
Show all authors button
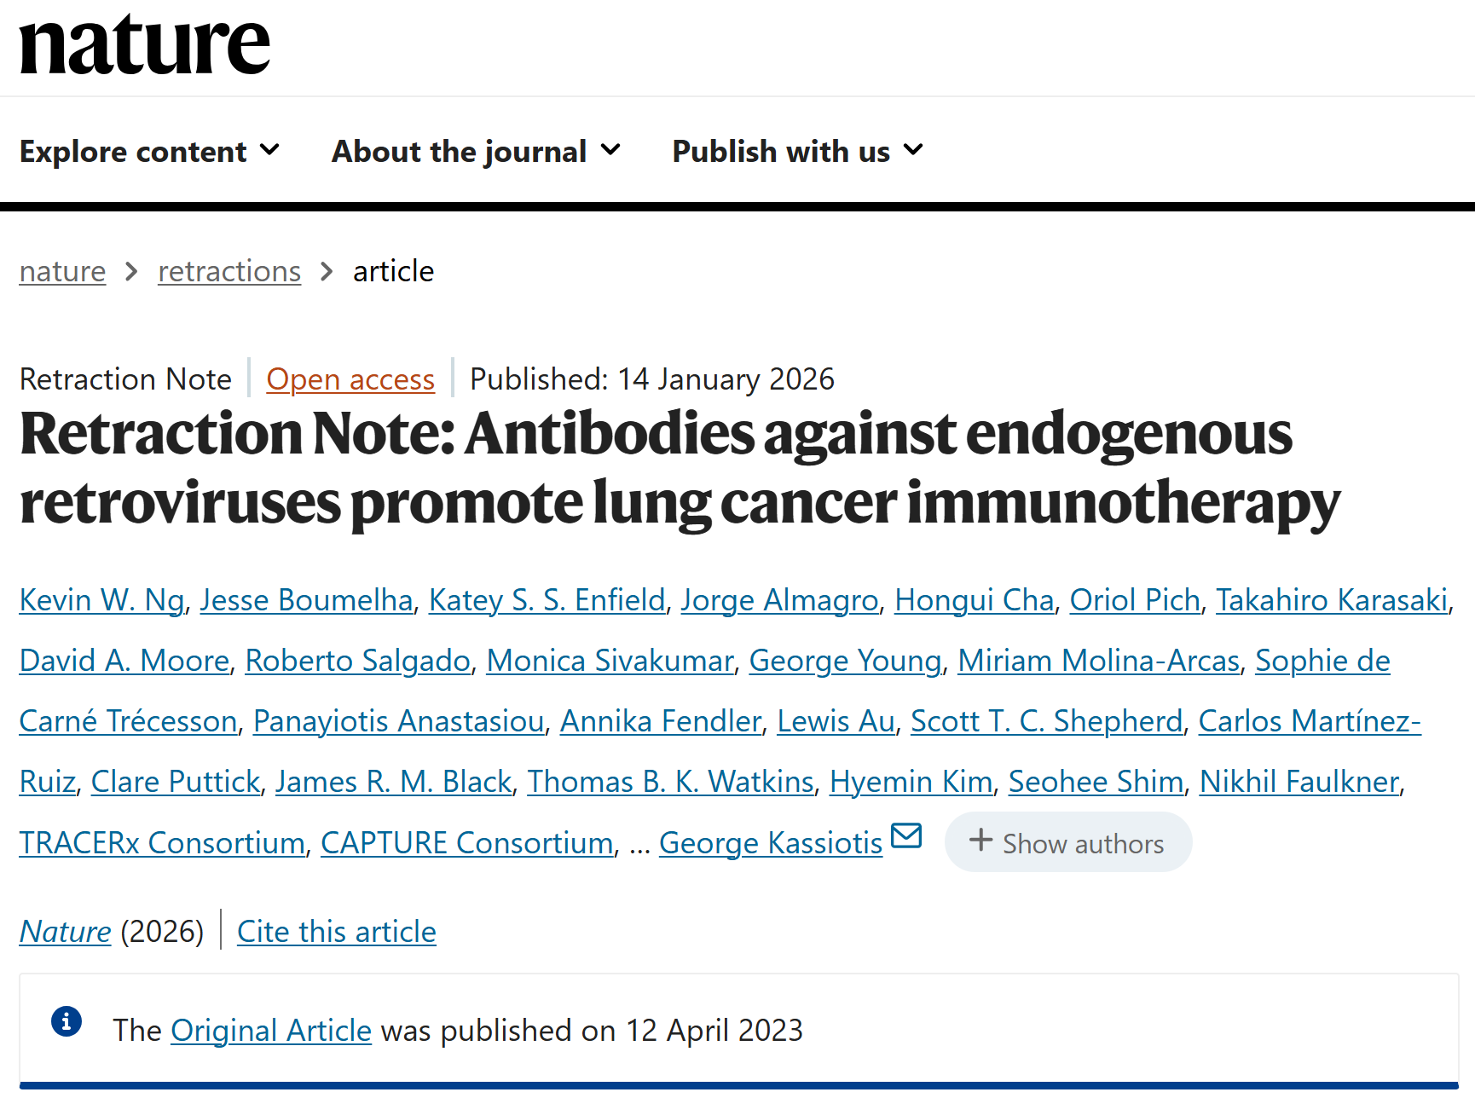coord(1067,842)
